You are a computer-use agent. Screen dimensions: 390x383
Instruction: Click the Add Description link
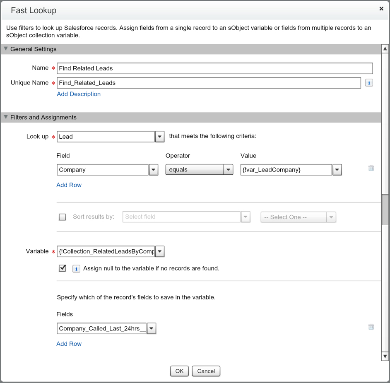pyautogui.click(x=79, y=94)
